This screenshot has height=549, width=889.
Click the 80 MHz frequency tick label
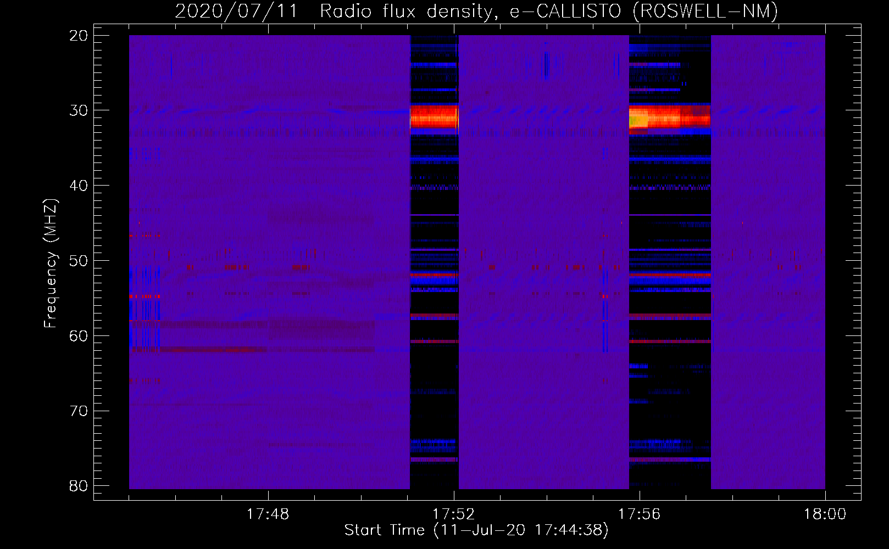[79, 486]
